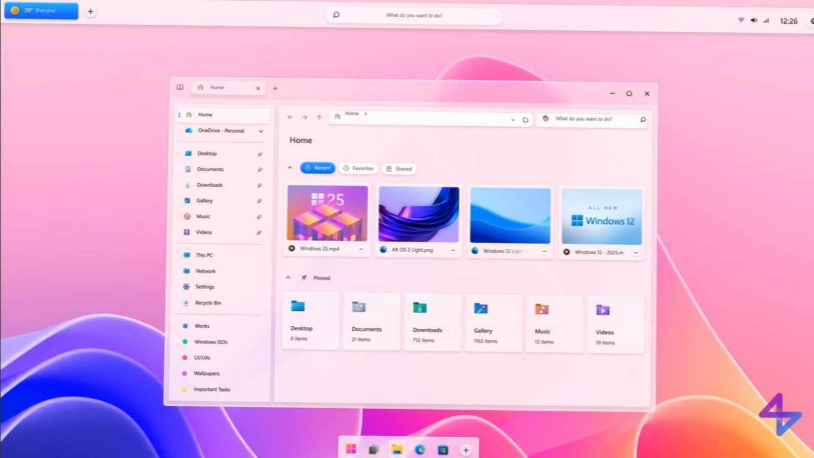This screenshot has width=814, height=458.
Task: Unpin Downloads using its pin icon
Action: click(x=259, y=186)
